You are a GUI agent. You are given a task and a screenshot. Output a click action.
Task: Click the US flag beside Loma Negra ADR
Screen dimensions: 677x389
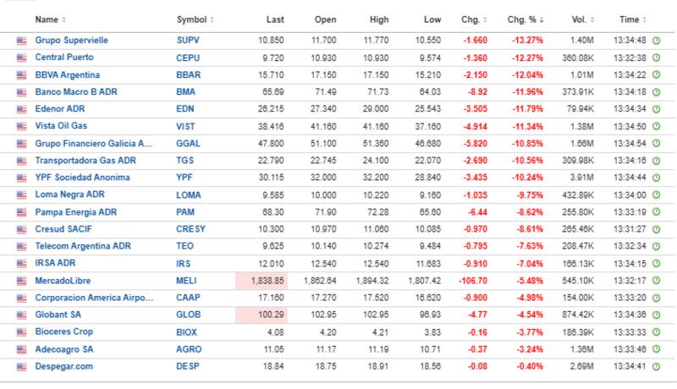(x=21, y=194)
